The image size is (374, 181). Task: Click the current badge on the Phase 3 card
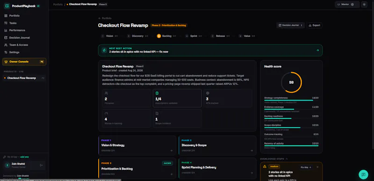168,163
